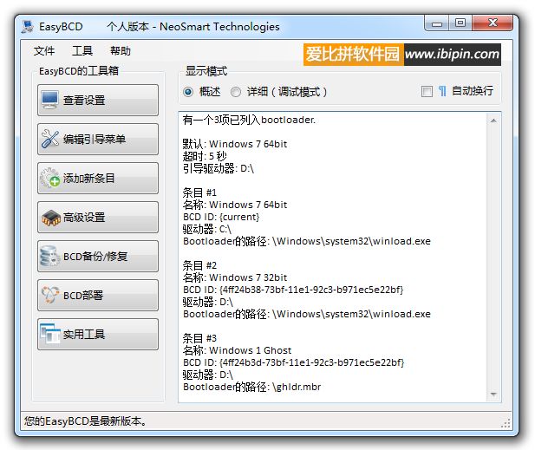Open the 查看设置 section
535x450 pixels.
[x=98, y=100]
